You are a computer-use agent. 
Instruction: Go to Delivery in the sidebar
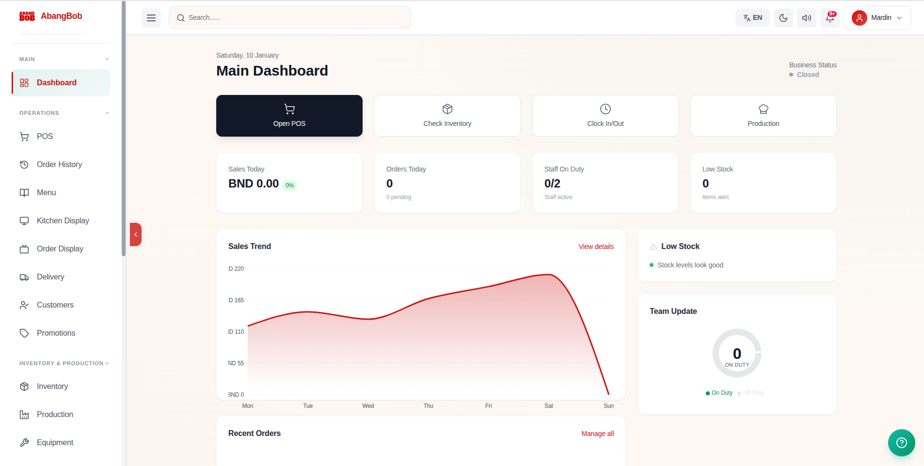click(x=50, y=277)
